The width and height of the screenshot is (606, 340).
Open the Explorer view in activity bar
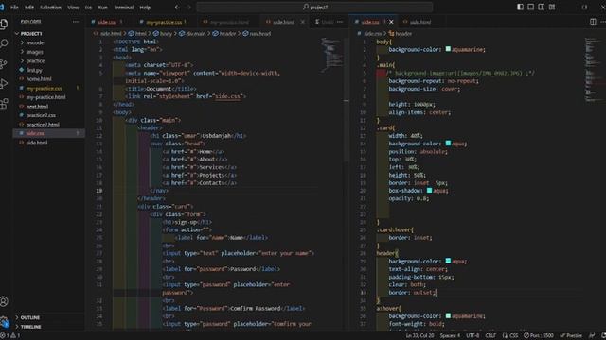pos(4,24)
